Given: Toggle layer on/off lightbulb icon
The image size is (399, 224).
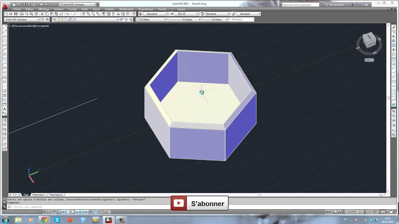Looking at the screenshot, I should (x=60, y=19).
